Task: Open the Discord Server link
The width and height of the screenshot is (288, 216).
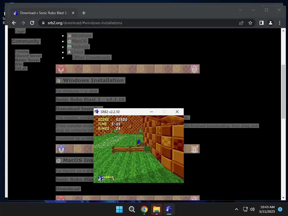Action: click(28, 56)
